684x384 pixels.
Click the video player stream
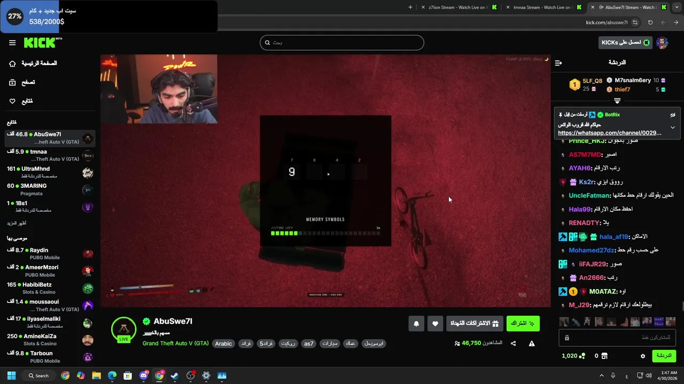coord(325,181)
